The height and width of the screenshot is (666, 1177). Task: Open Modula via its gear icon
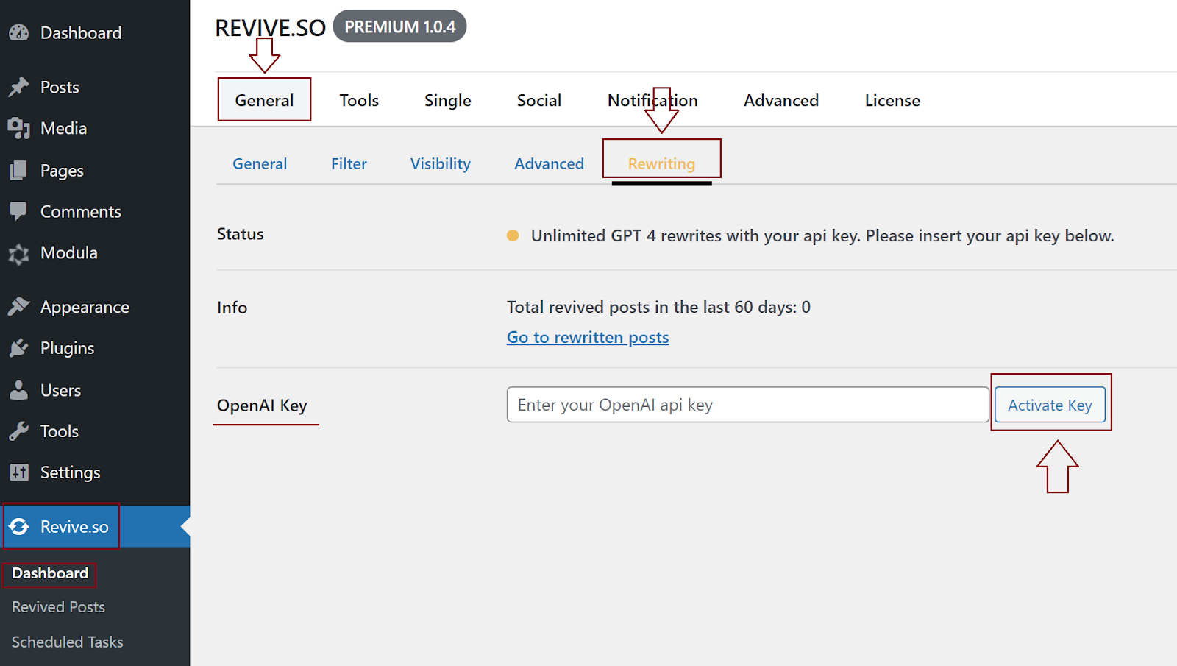click(19, 254)
